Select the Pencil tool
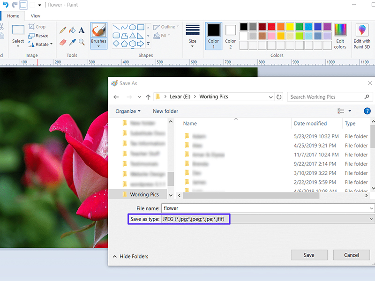The height and width of the screenshot is (281, 375). pyautogui.click(x=62, y=30)
